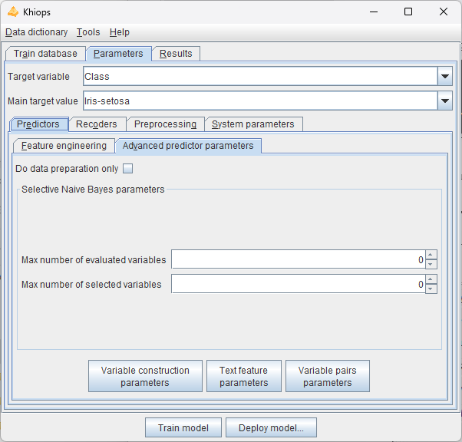Open Text feature parameters
Image resolution: width=462 pixels, height=442 pixels.
click(x=244, y=376)
